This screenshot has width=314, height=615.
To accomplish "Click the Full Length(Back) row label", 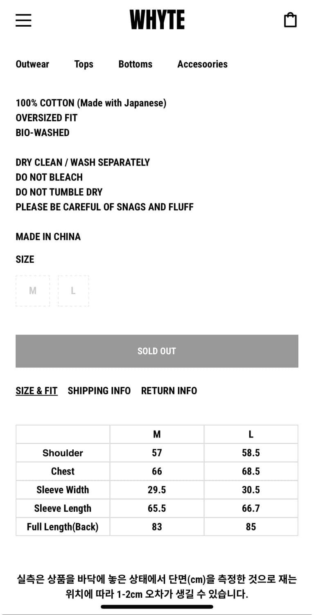I will pos(63,526).
